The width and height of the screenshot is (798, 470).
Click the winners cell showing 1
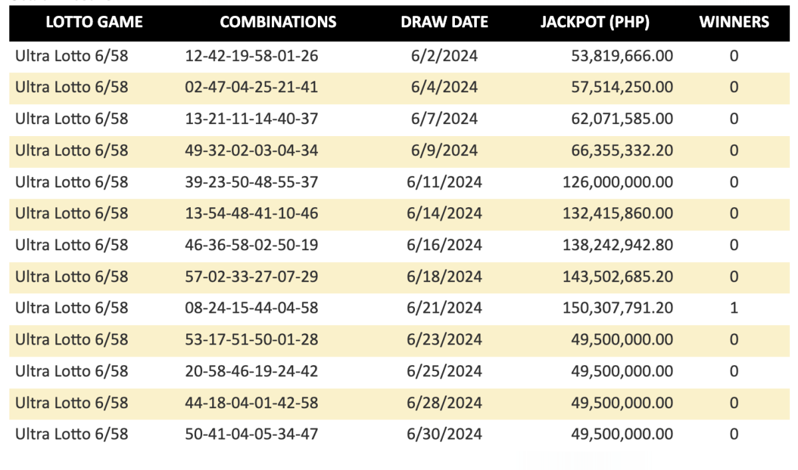(x=734, y=308)
